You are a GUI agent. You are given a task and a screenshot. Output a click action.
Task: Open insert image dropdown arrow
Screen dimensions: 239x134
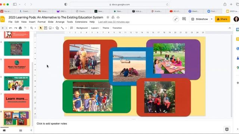point(53,28)
